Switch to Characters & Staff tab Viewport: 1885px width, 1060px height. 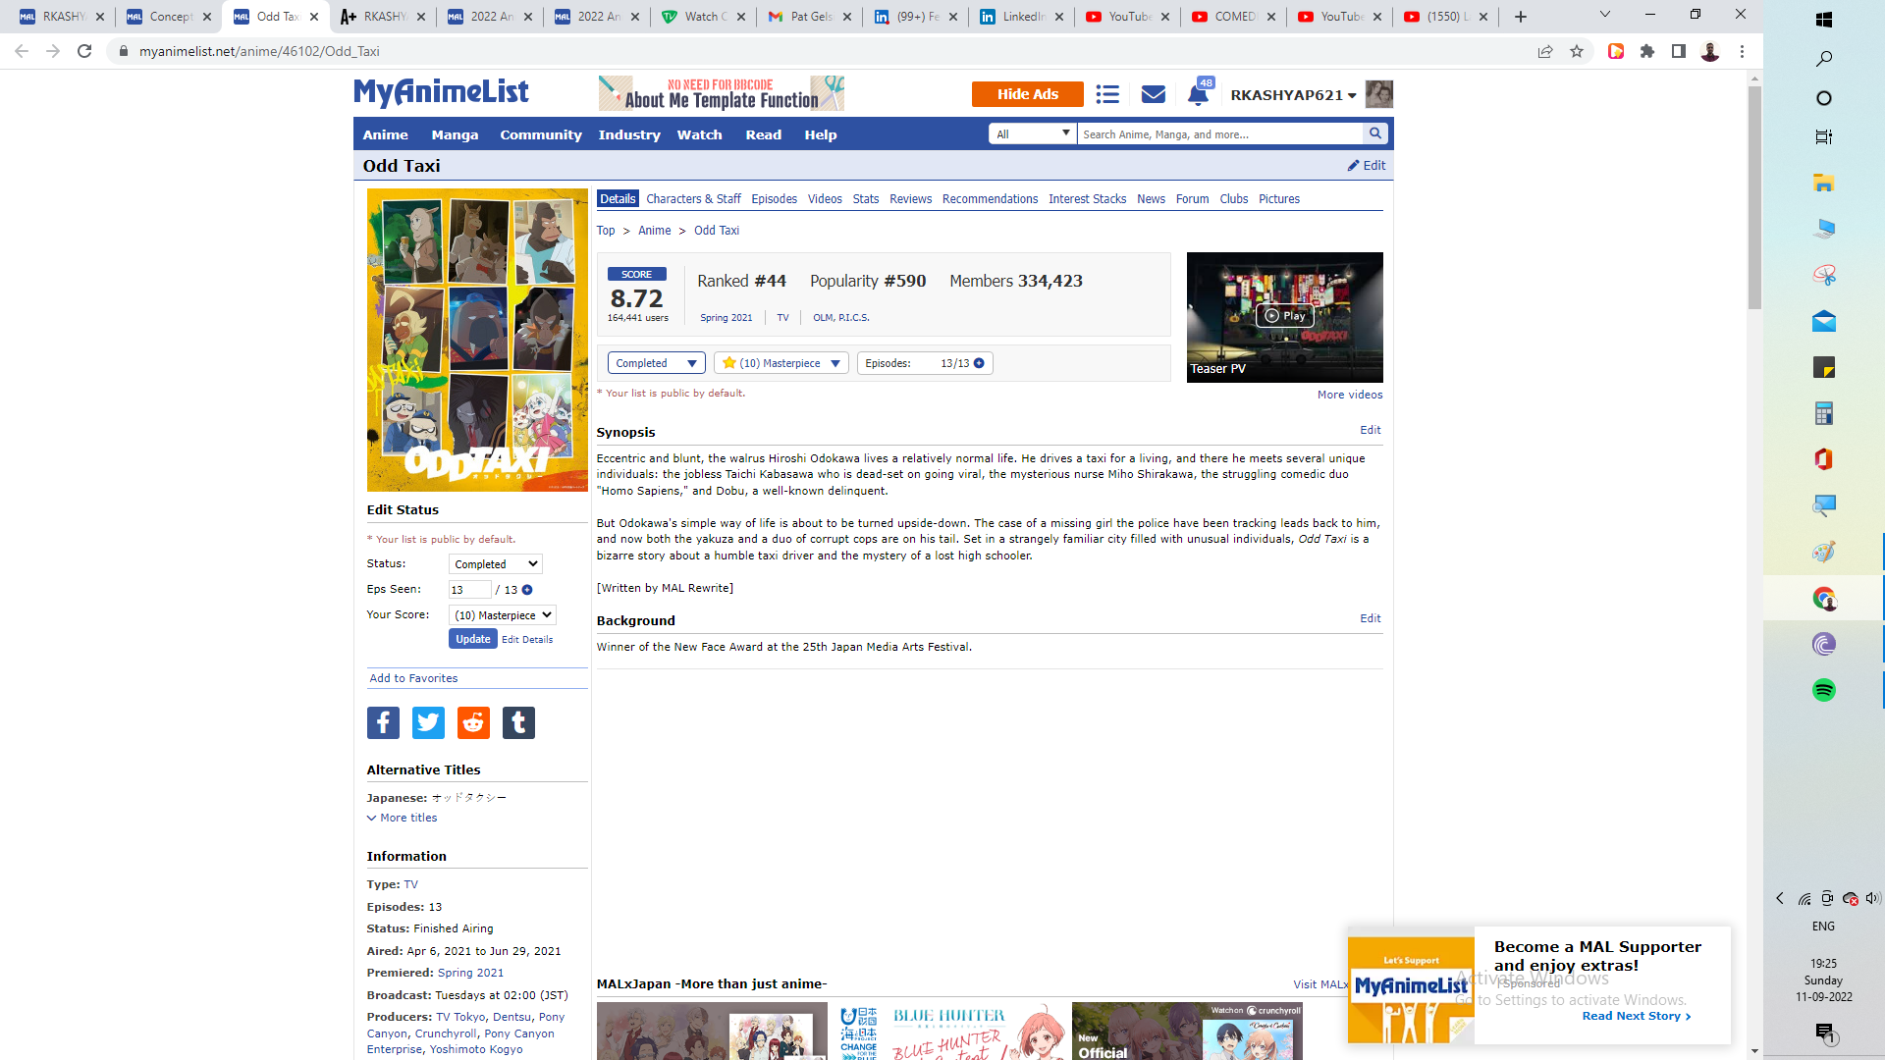[693, 199]
